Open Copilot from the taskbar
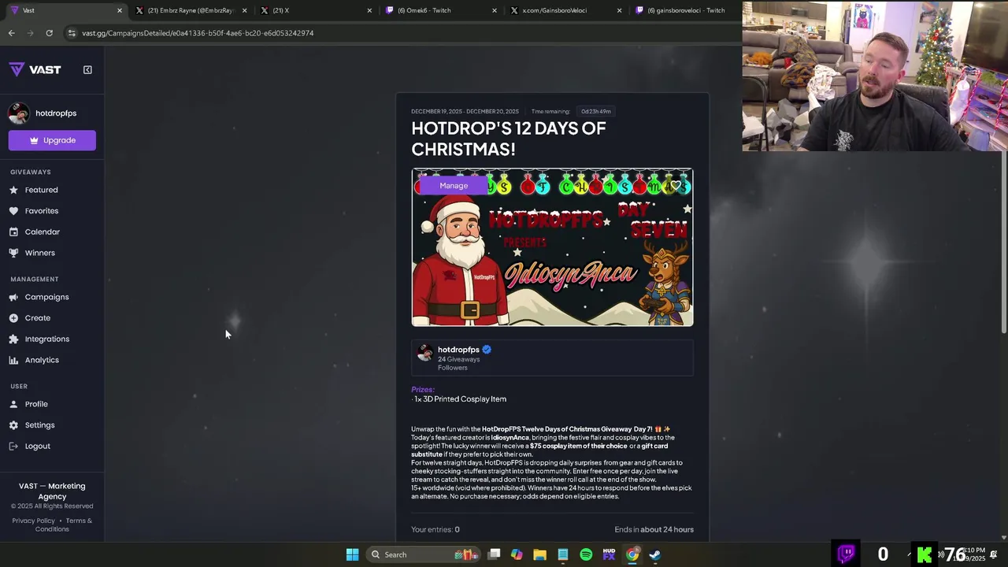 [517, 554]
